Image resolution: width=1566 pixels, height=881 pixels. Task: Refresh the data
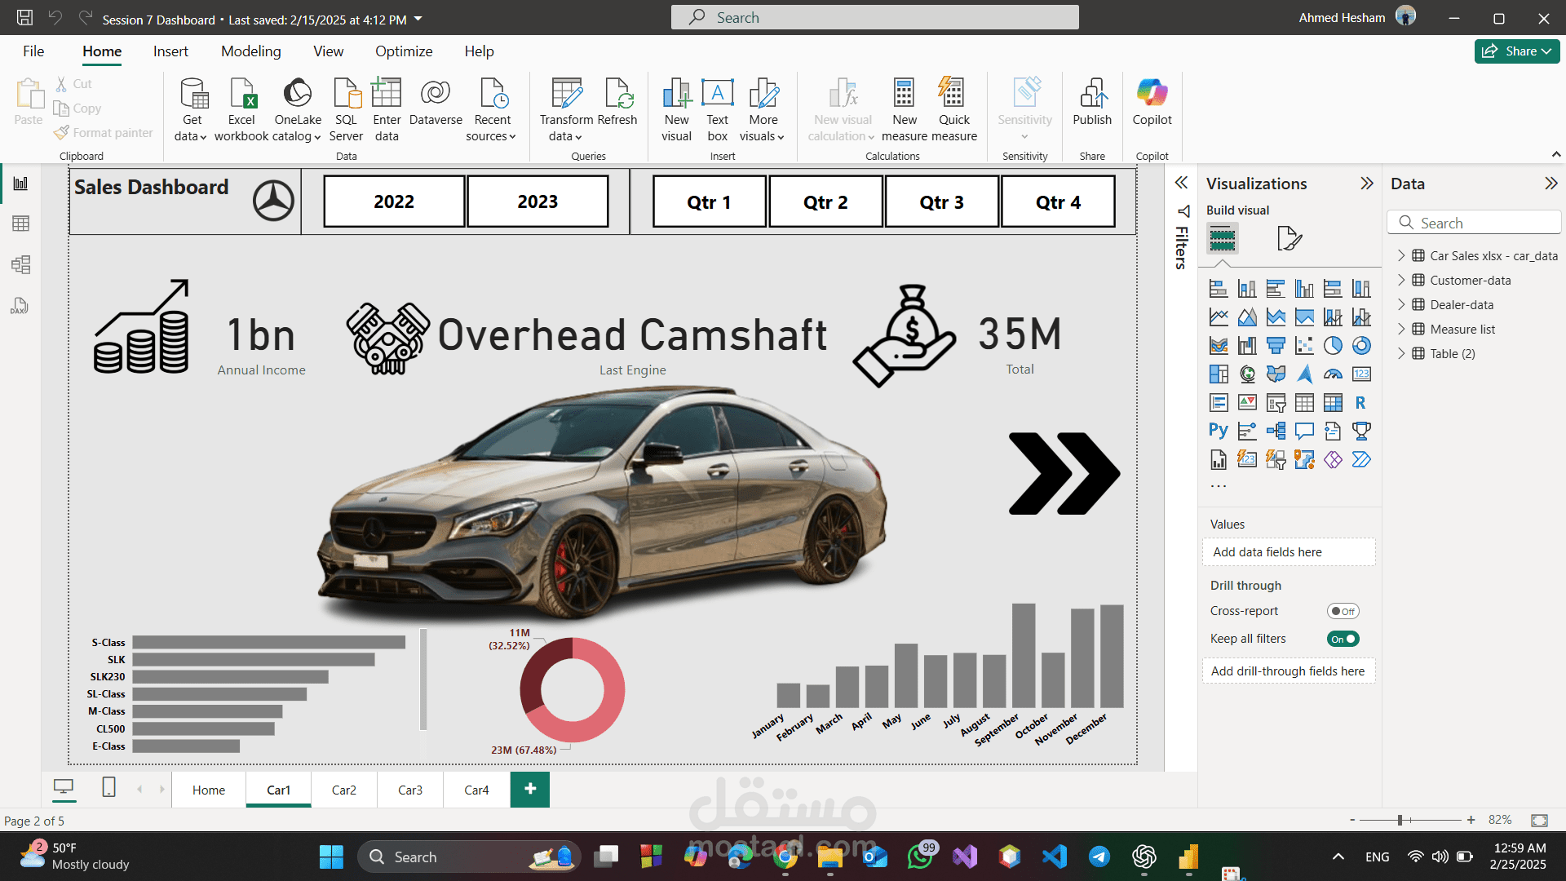pos(617,103)
